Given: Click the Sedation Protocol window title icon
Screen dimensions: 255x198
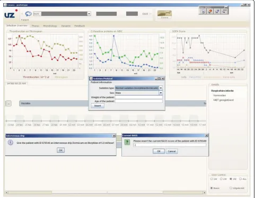Looking at the screenshot, I should point(91,79).
